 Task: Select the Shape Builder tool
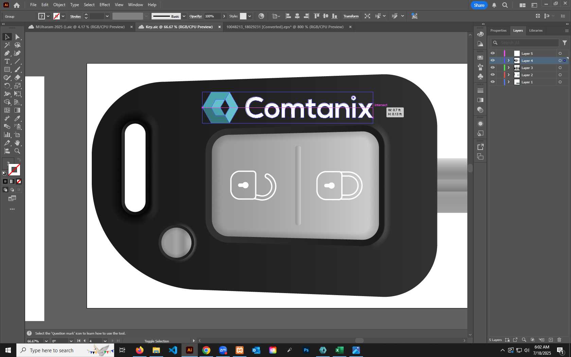point(7,102)
